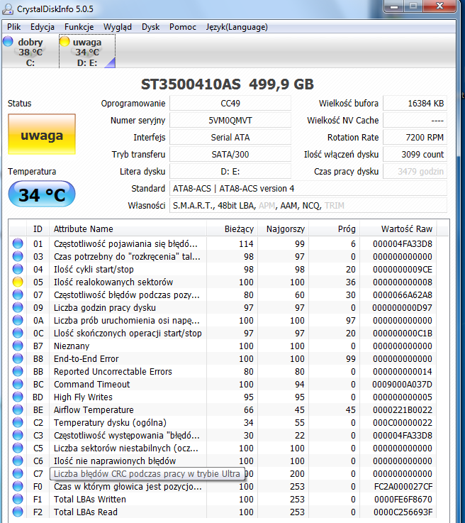This screenshot has width=465, height=523.
Task: Click the serial number field 5VM0QMVT
Action: point(230,121)
